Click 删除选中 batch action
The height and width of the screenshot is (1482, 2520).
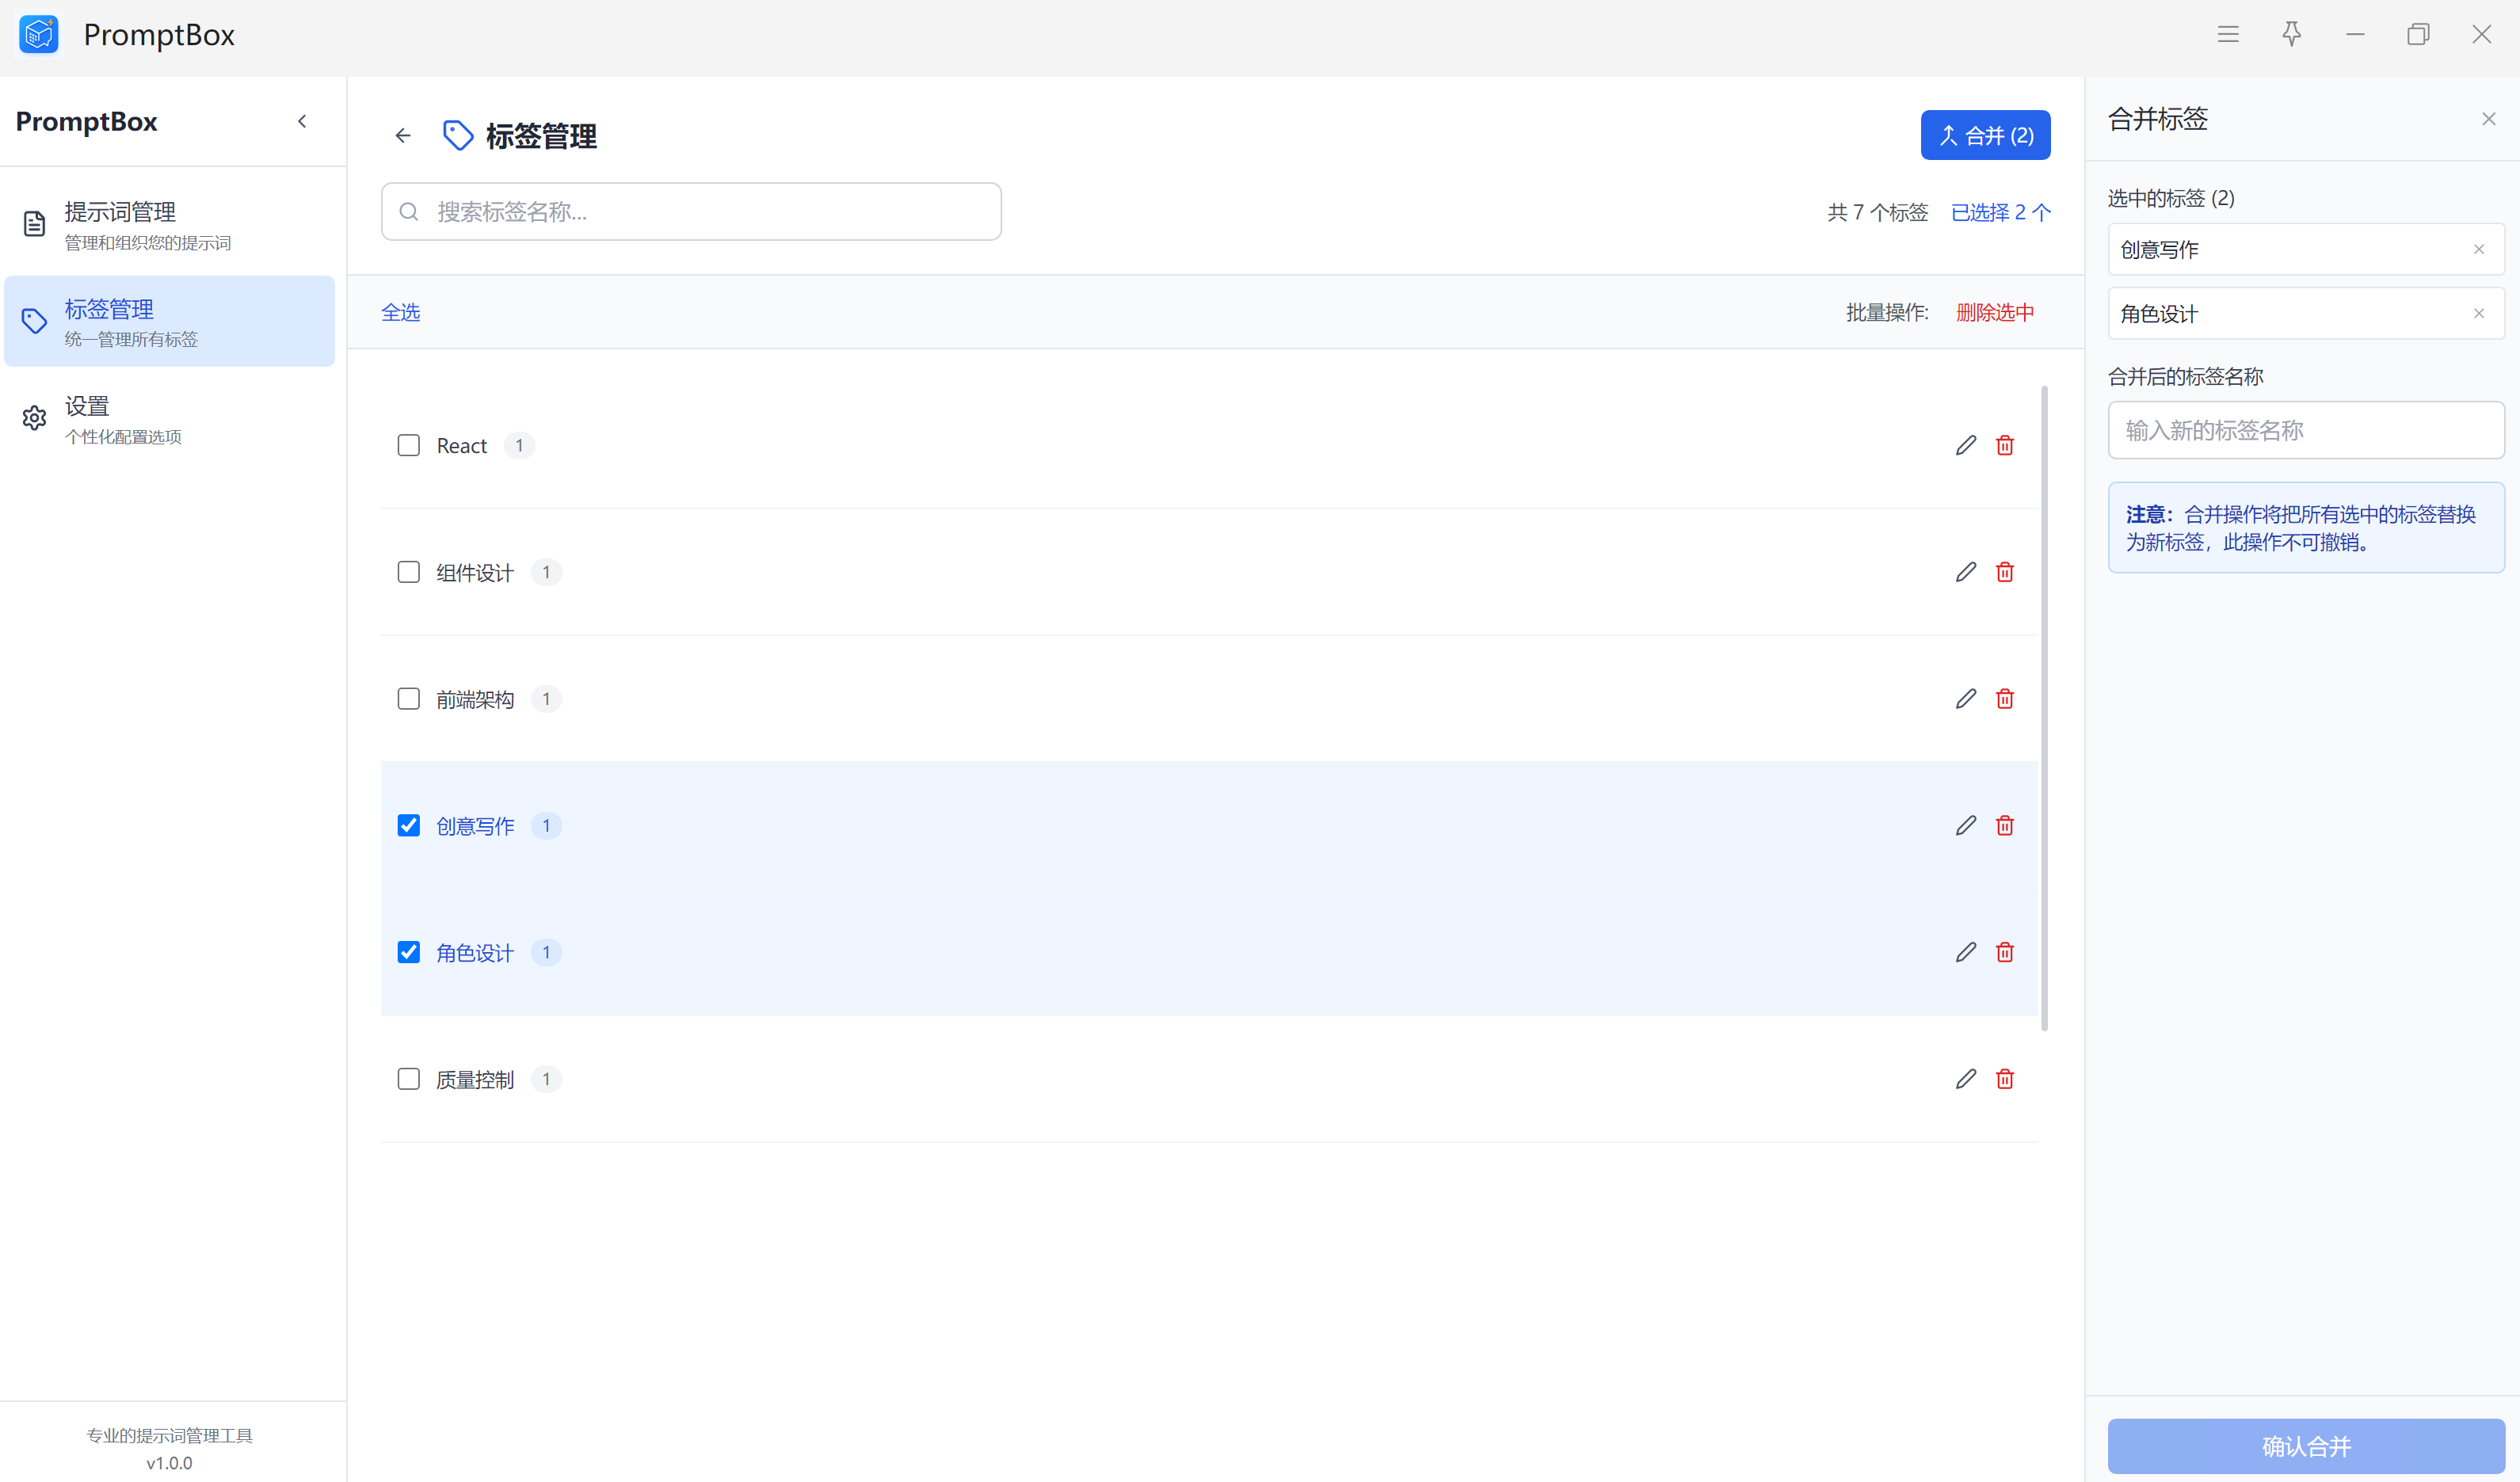pos(1995,313)
